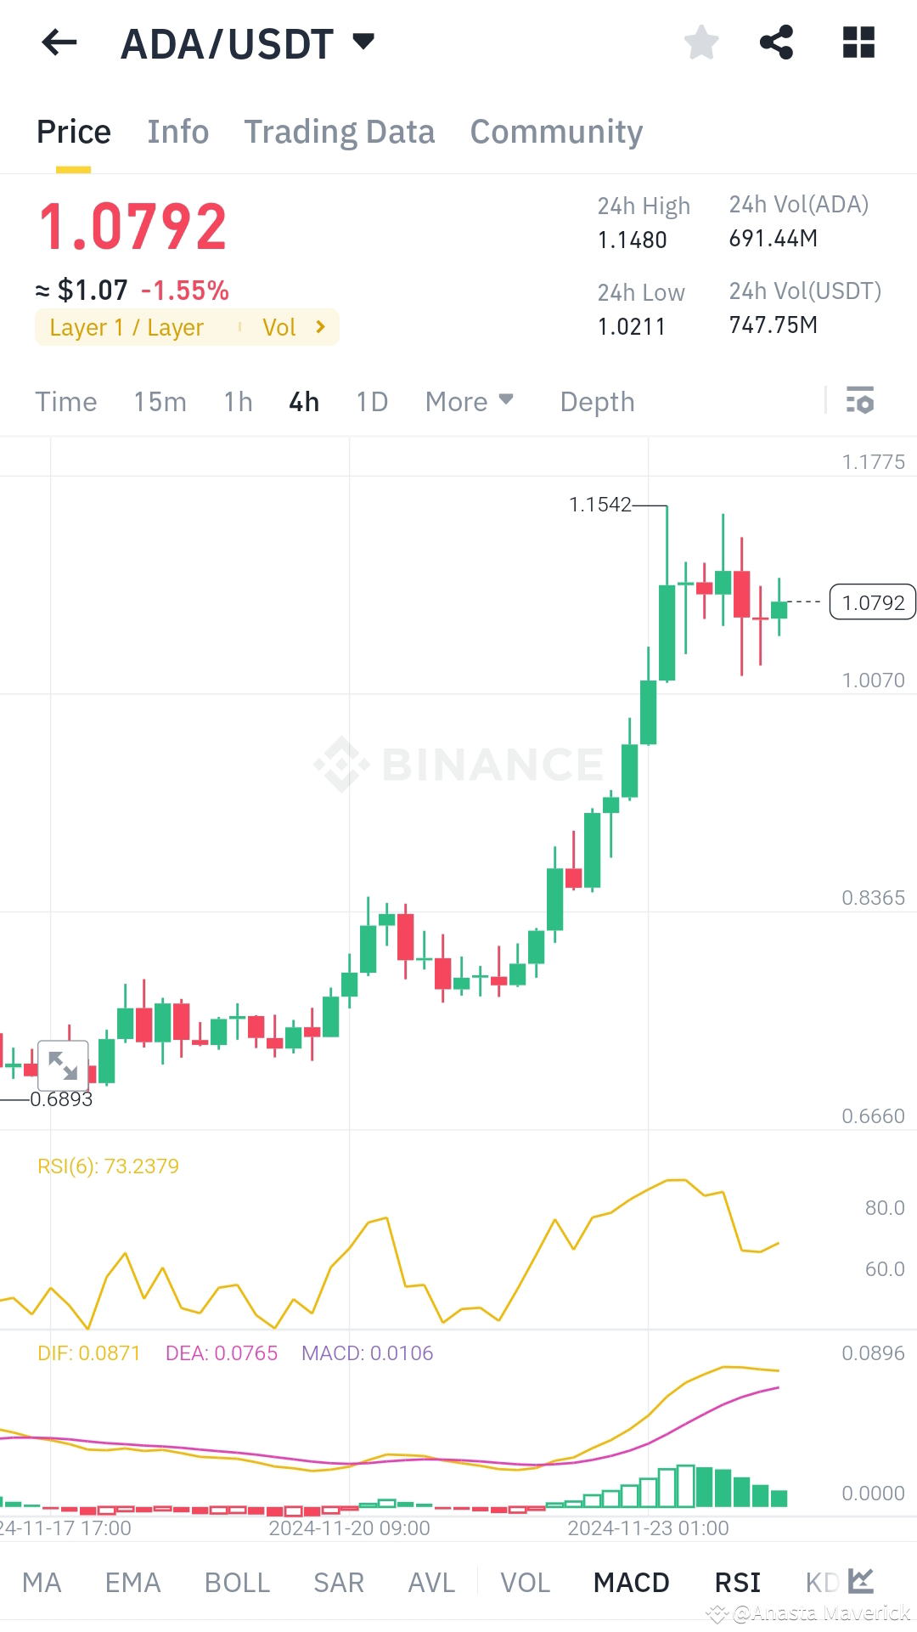This screenshot has height=1632, width=917.
Task: Expand the Layer 1 / Layer Vol chevron
Action: [x=320, y=327]
